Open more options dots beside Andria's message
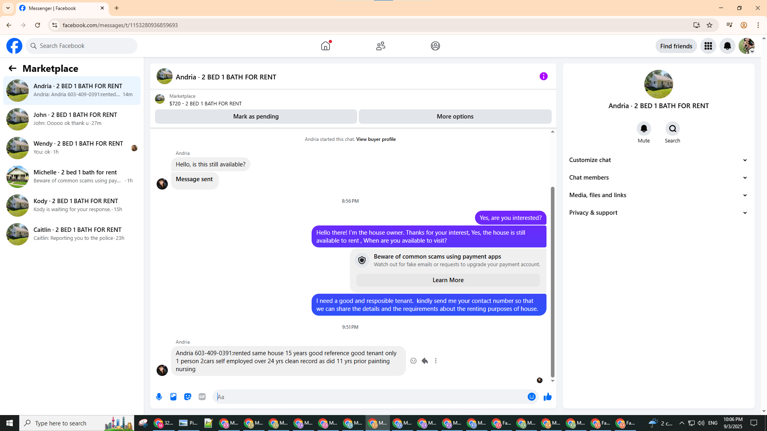The width and height of the screenshot is (767, 431). 436,361
